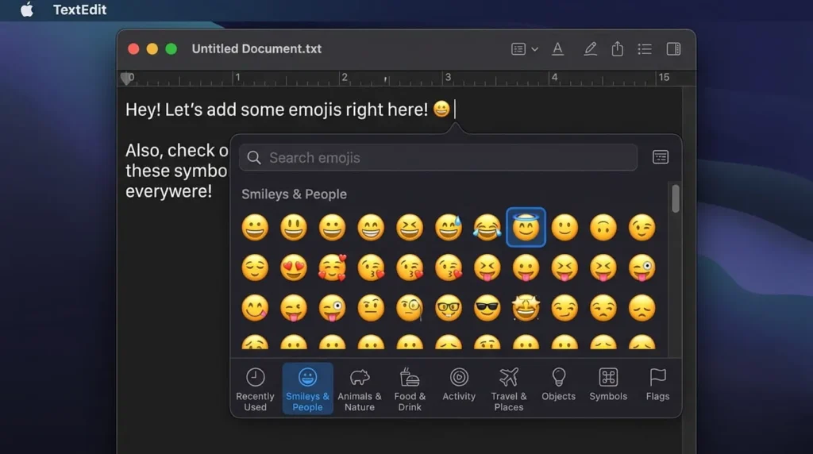Screen dimensions: 813x454
Task: Insert the raised eyebrow emoji
Action: pyautogui.click(x=371, y=308)
